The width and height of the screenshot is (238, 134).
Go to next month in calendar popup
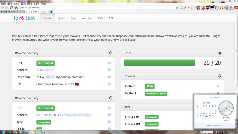[x=216, y=103]
